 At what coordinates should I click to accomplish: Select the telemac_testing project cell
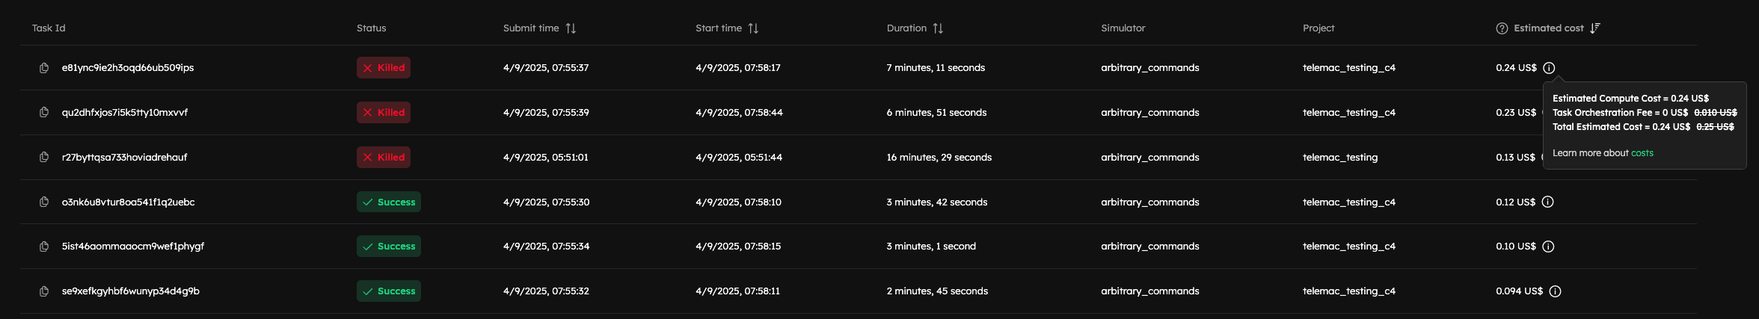[x=1339, y=158]
